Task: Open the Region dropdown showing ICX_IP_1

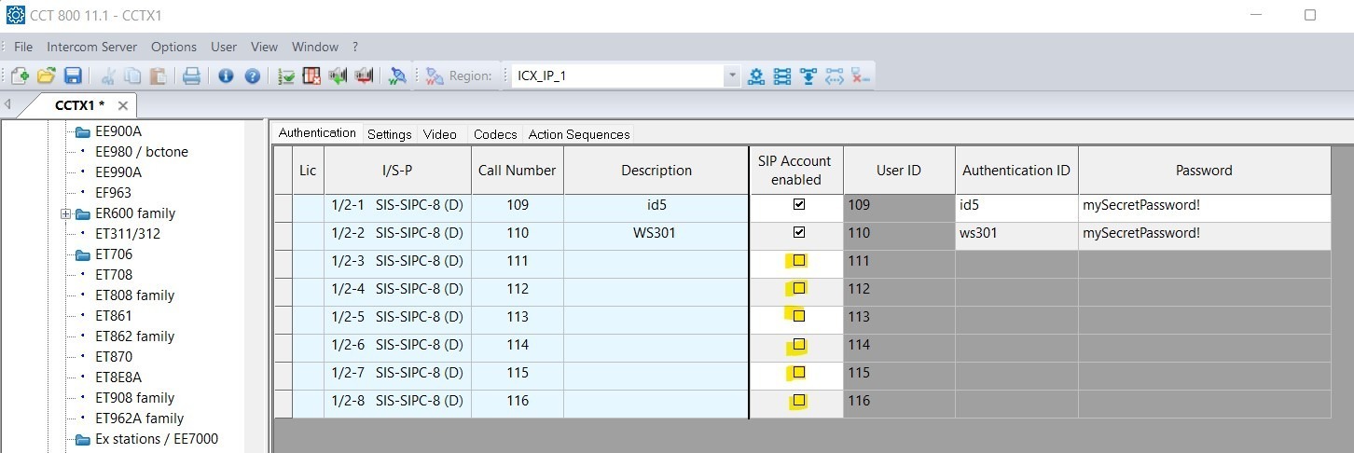Action: 731,76
